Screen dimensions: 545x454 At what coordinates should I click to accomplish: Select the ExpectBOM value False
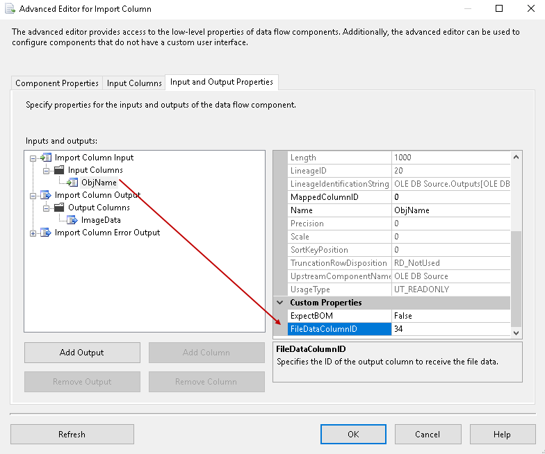[450, 316]
